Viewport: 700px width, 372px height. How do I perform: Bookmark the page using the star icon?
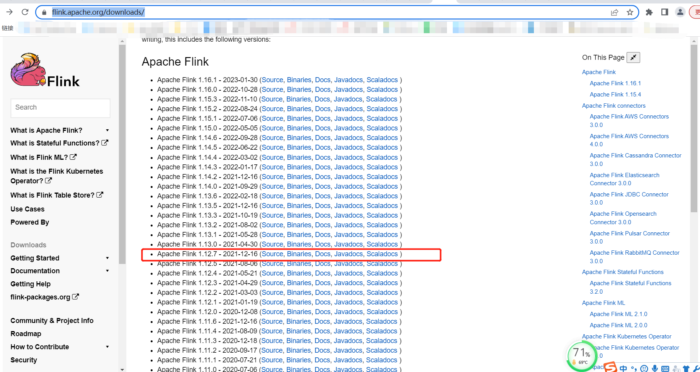[630, 12]
